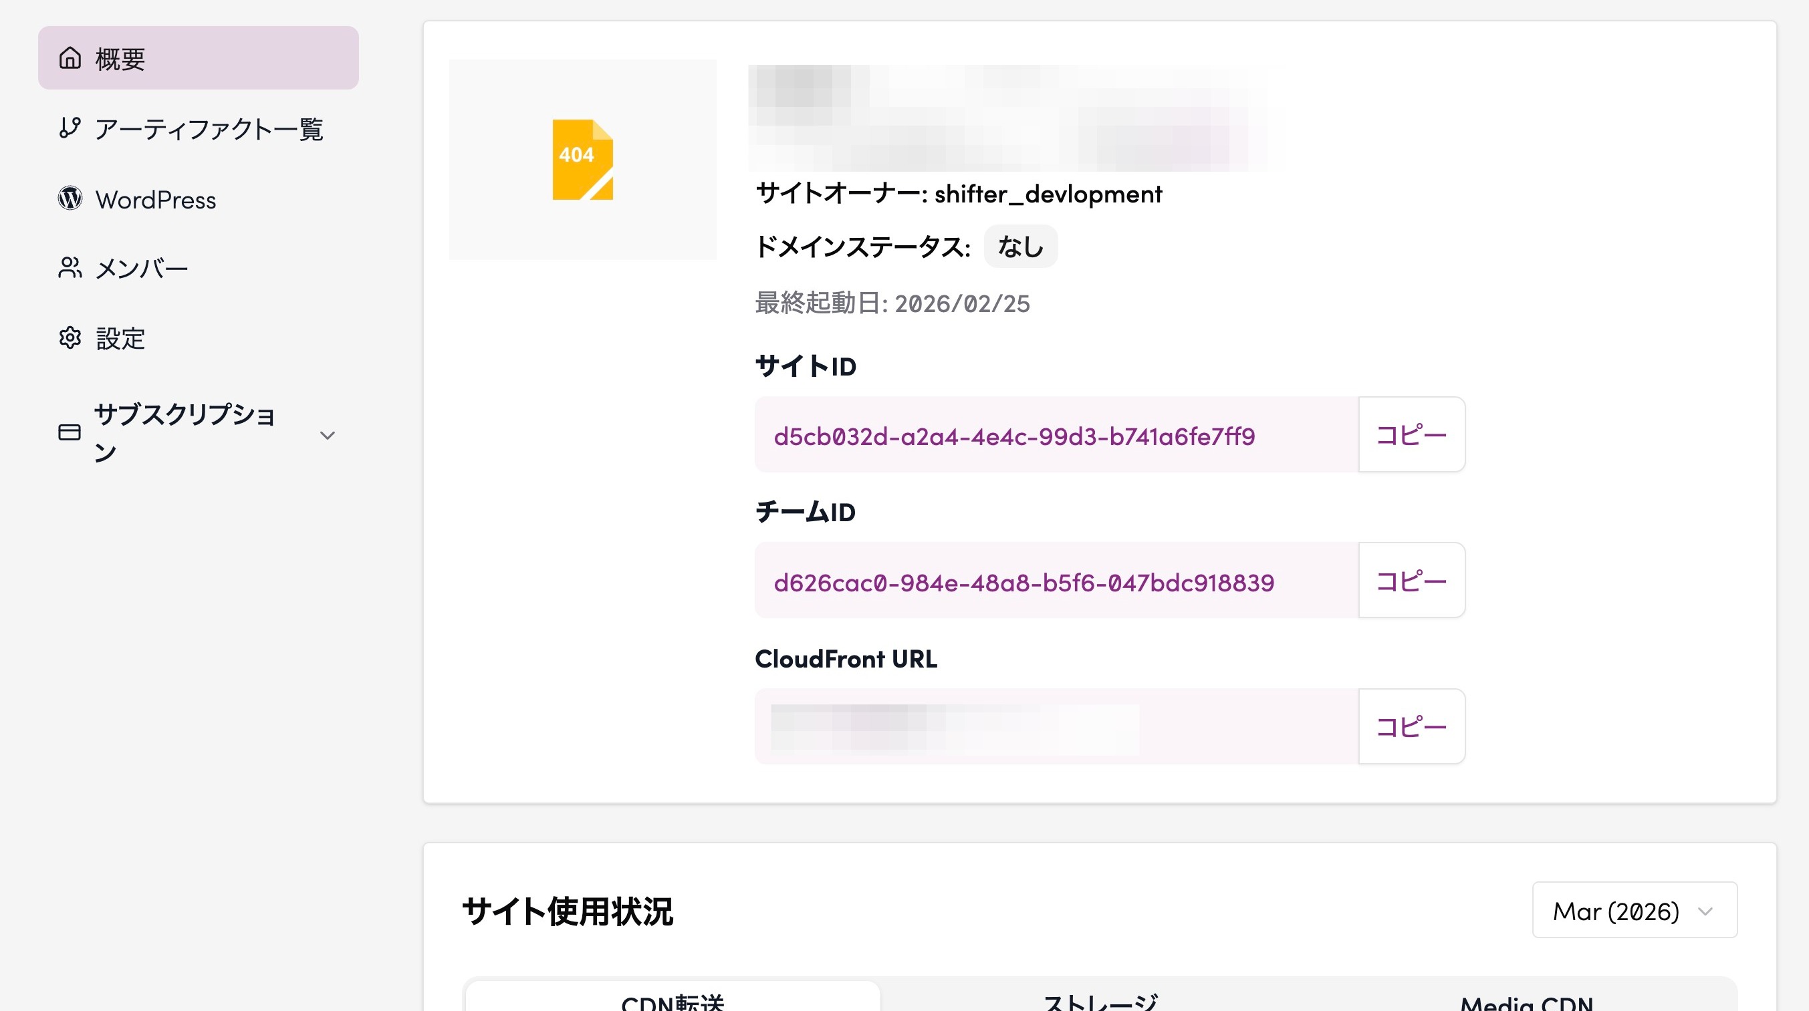This screenshot has width=1809, height=1011.
Task: Click the WordPress logo icon
Action: pyautogui.click(x=70, y=198)
